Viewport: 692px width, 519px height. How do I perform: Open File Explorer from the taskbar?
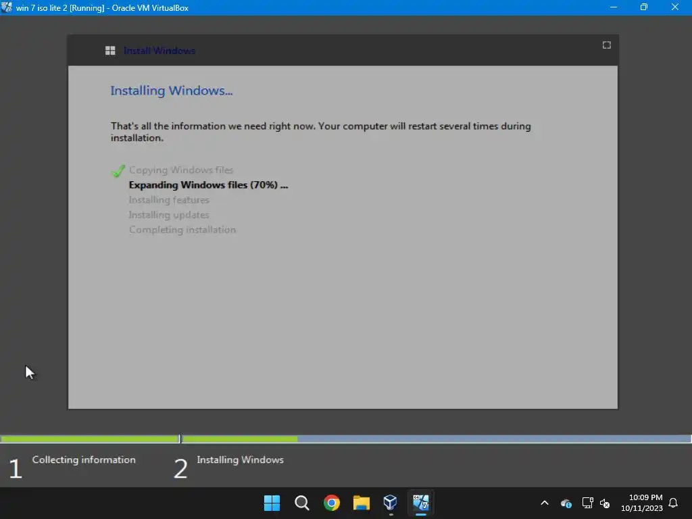coord(361,503)
